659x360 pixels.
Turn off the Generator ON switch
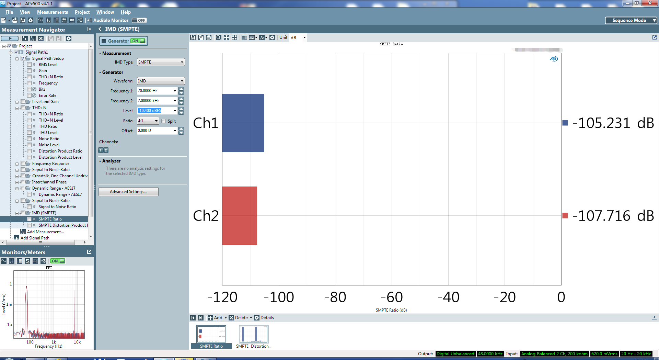(138, 41)
